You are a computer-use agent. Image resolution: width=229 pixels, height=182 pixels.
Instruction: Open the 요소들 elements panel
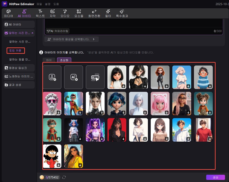point(79,13)
